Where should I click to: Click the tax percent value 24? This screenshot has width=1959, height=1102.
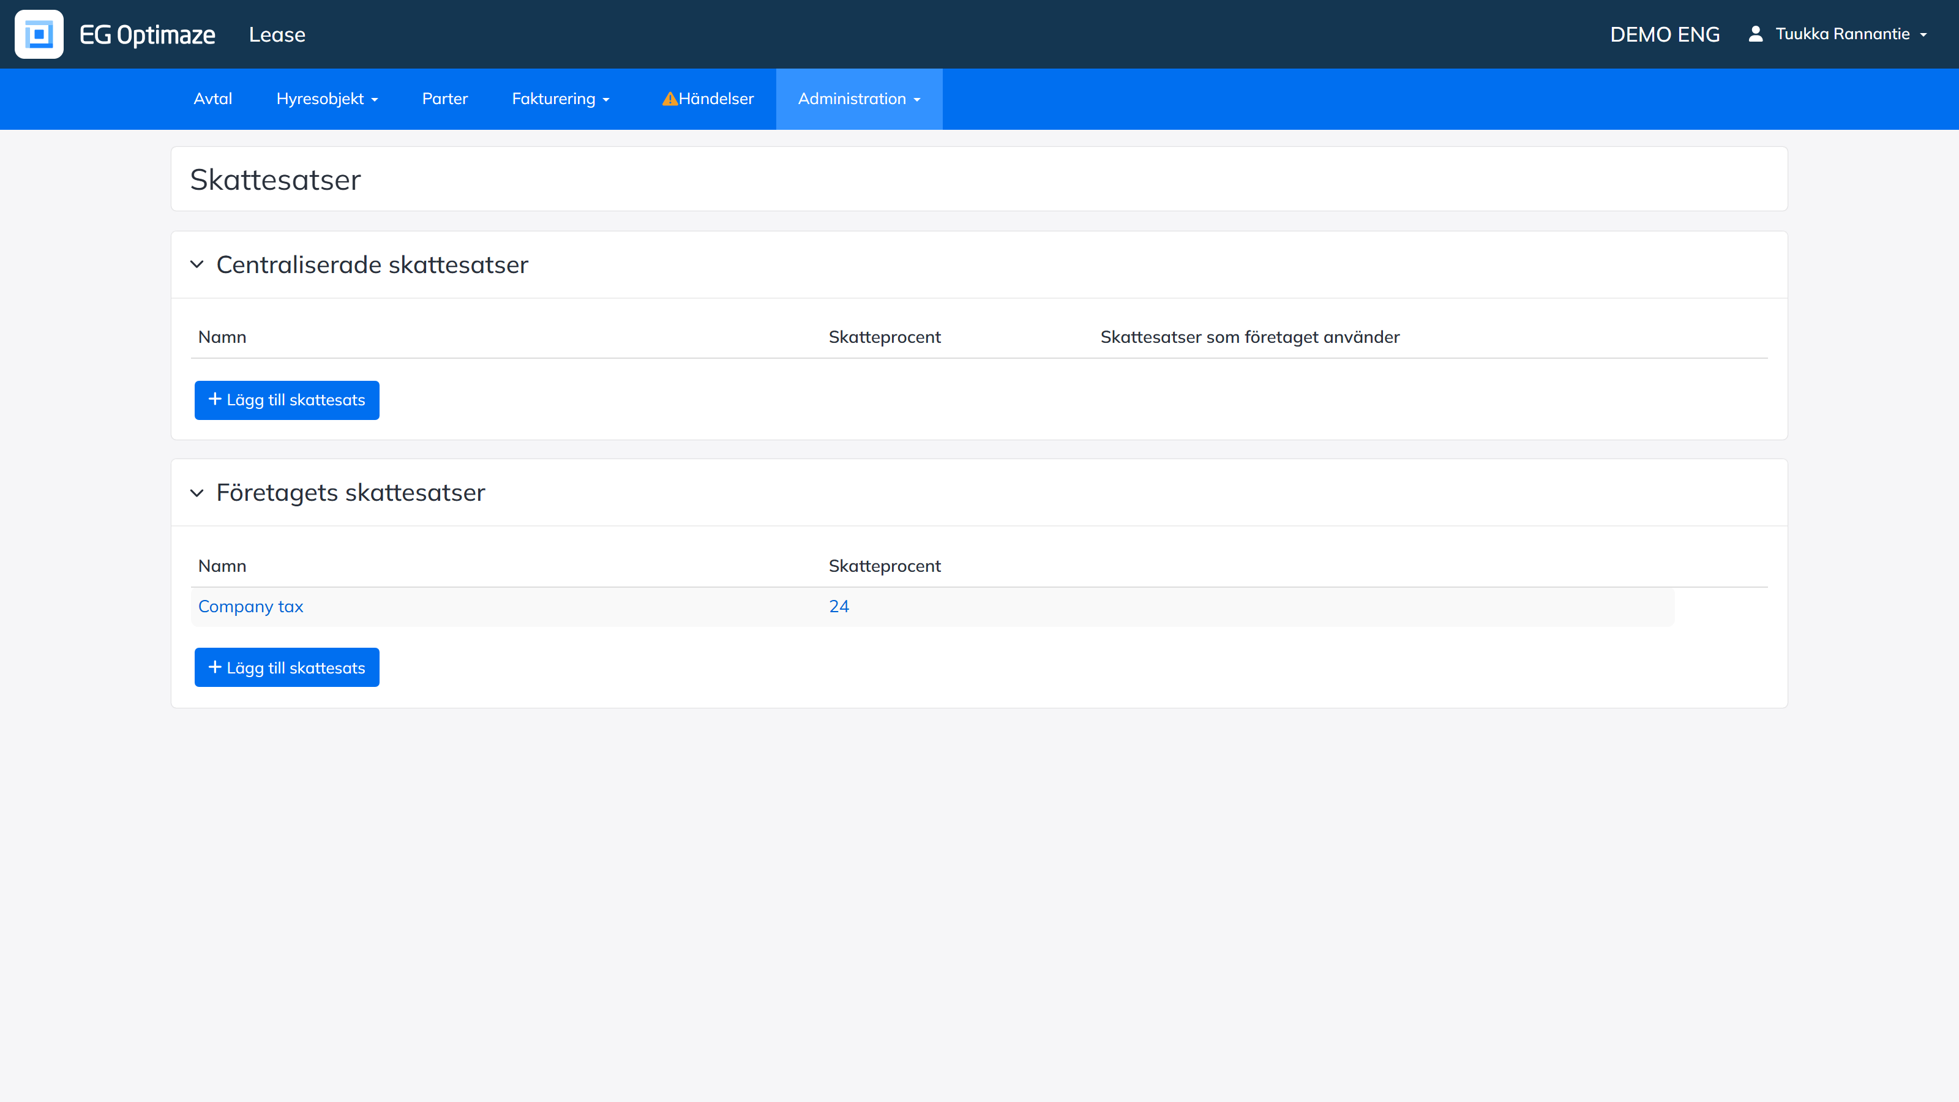(x=839, y=606)
